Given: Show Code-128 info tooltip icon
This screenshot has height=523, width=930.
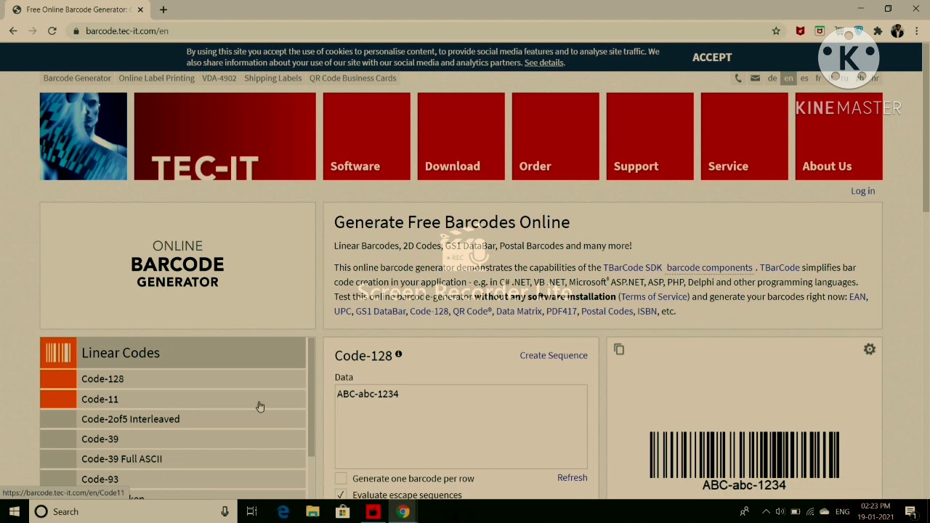Looking at the screenshot, I should 398,354.
